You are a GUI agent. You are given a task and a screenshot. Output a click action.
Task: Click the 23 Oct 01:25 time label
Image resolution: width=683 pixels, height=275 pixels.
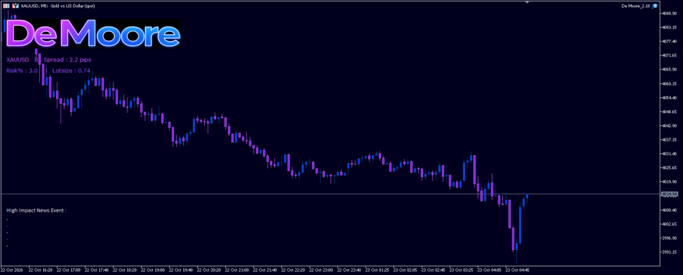(378, 270)
